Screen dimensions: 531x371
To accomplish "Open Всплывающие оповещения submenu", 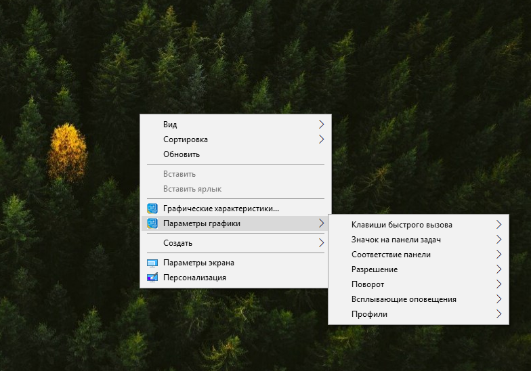I will 404,299.
